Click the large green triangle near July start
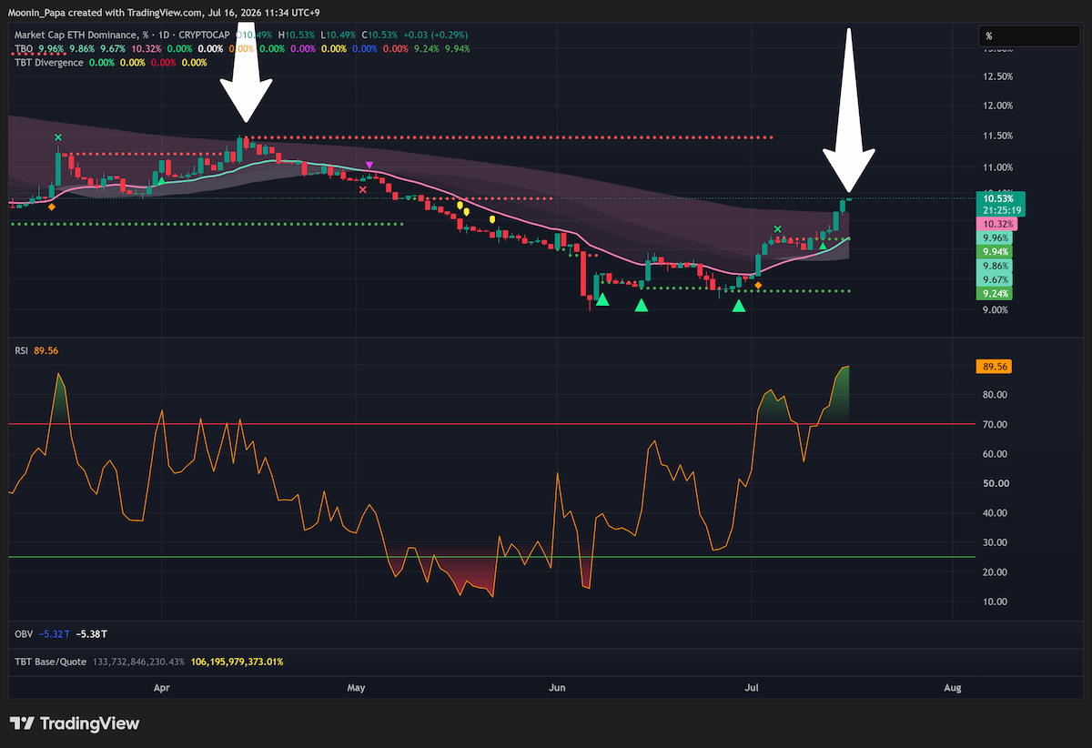 pyautogui.click(x=739, y=306)
